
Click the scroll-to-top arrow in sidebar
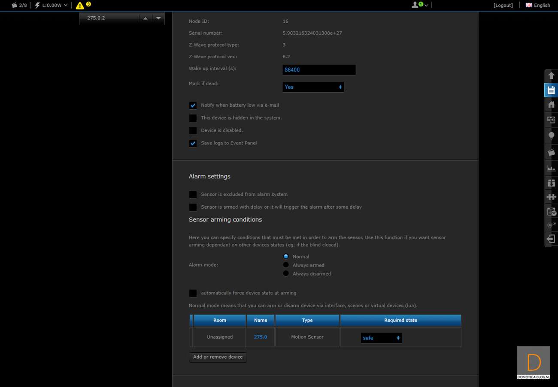(551, 76)
